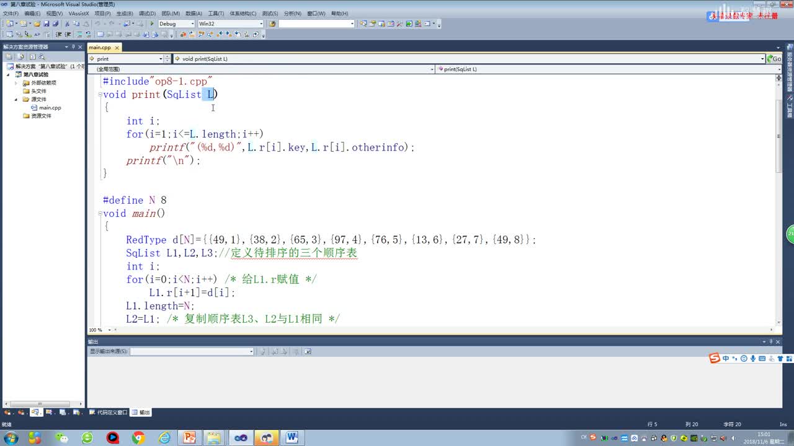This screenshot has height=446, width=794.
Task: Switch to Visual Studio taskbar button
Action: [x=240, y=438]
